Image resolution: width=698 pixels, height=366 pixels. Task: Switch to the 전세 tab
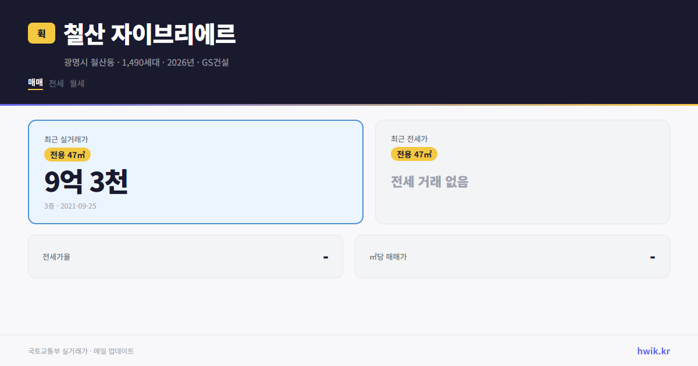pyautogui.click(x=56, y=83)
